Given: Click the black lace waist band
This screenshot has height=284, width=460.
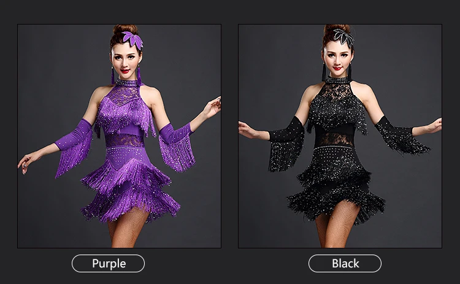Looking at the screenshot, I should pos(333,140).
